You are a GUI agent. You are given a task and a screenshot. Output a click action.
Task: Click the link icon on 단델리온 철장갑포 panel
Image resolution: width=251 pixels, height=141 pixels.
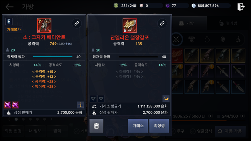tap(162, 23)
